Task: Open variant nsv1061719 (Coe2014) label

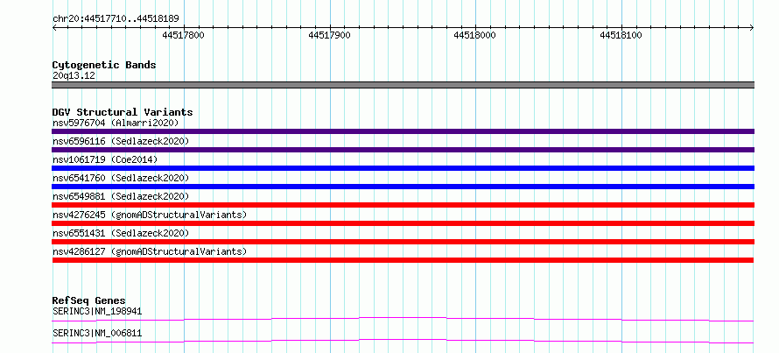Action: [x=105, y=159]
